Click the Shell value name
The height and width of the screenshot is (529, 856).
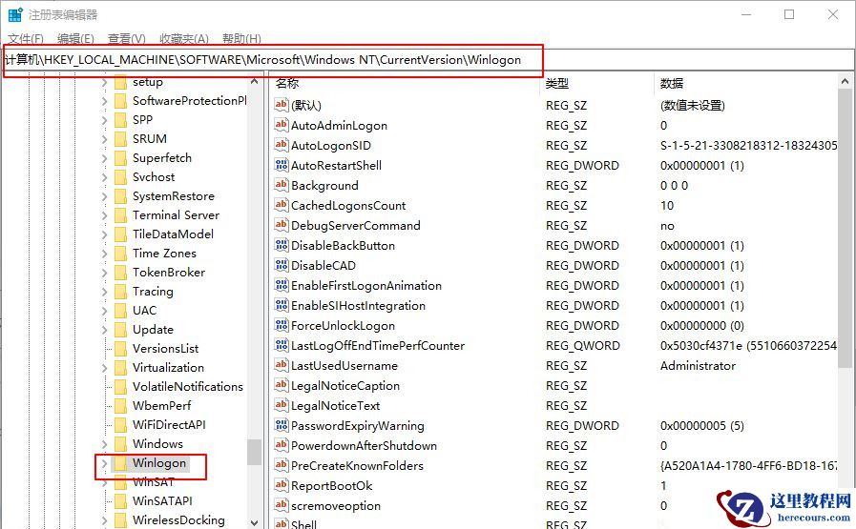pos(303,524)
